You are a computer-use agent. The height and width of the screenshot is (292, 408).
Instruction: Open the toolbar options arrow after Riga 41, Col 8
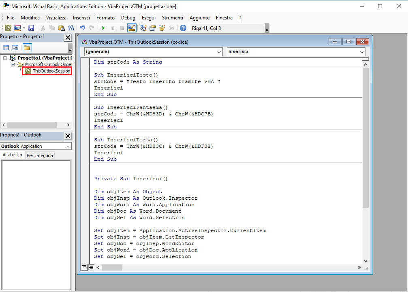tap(267, 29)
